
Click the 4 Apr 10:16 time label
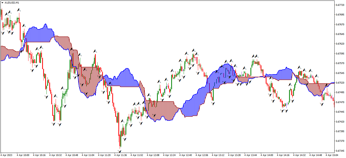point(39,155)
